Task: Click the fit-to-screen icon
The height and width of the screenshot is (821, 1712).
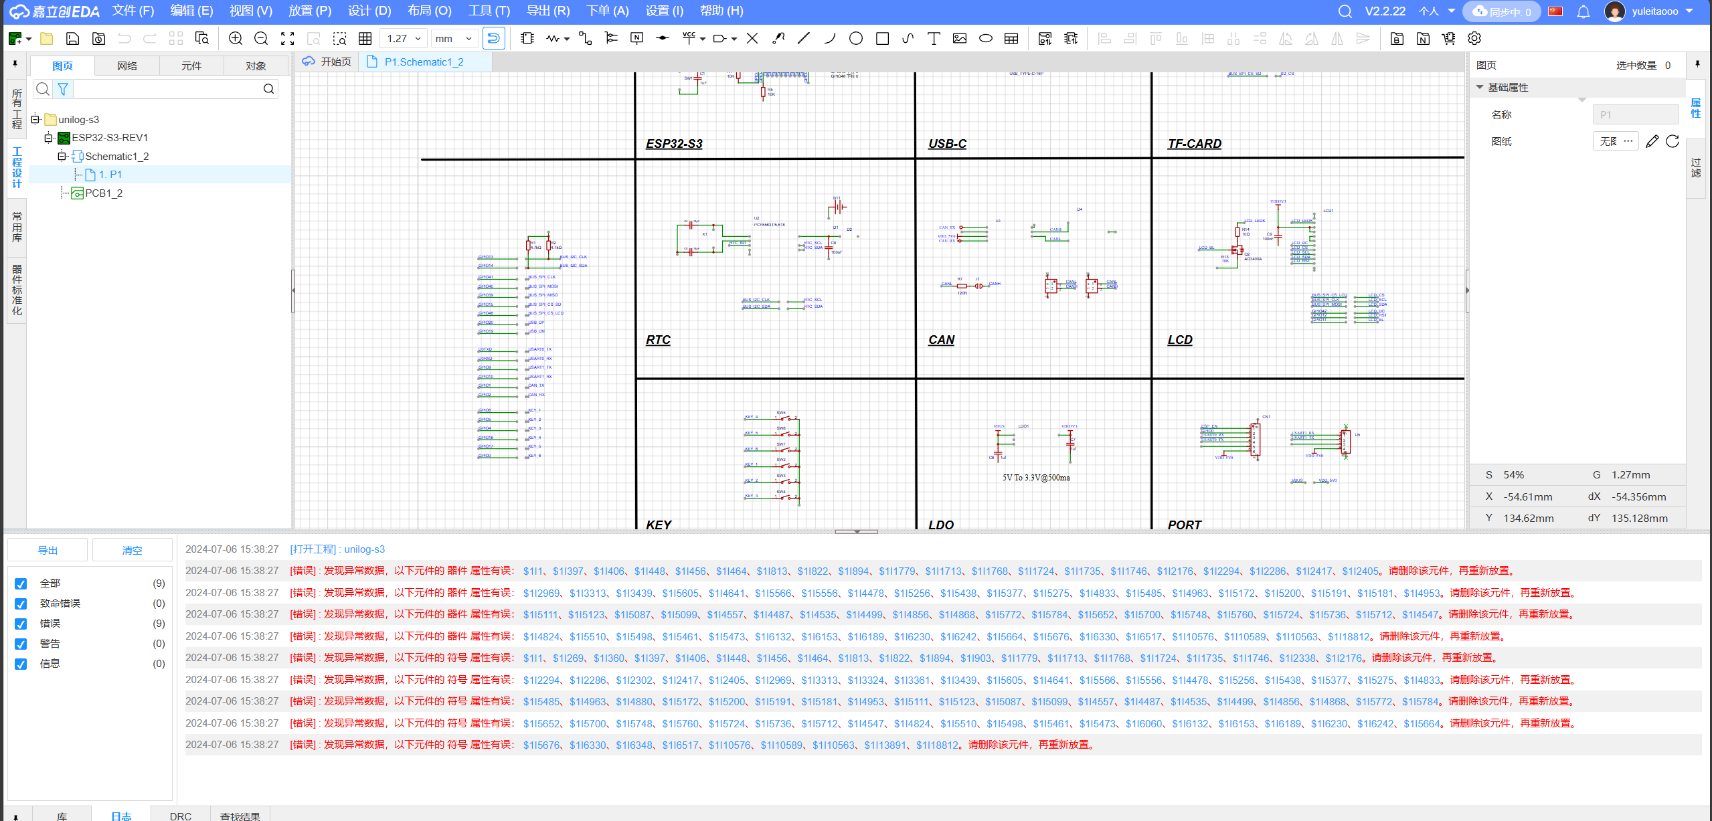Action: pyautogui.click(x=287, y=39)
